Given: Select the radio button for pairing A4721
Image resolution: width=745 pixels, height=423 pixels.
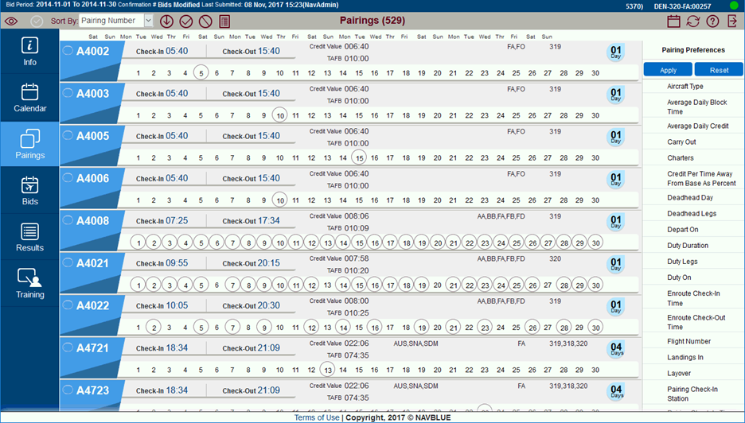Looking at the screenshot, I should (68, 347).
